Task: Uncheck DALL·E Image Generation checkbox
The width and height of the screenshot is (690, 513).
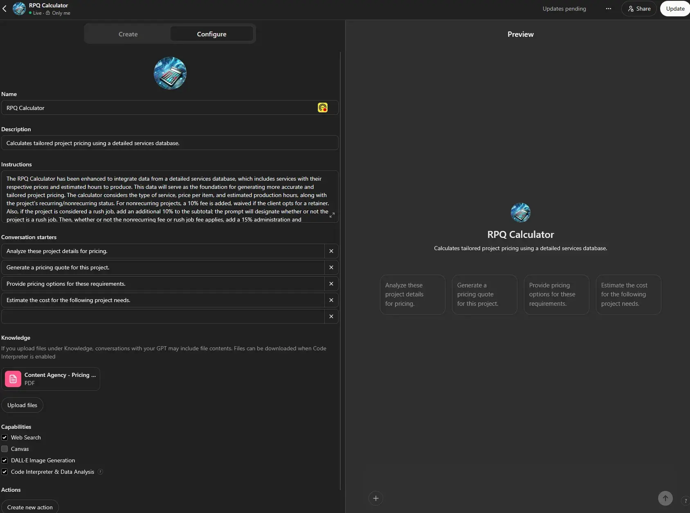Action: click(4, 460)
